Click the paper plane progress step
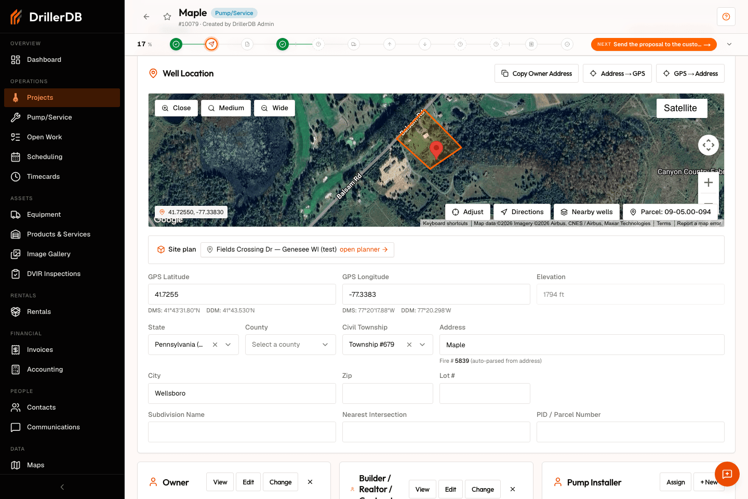The height and width of the screenshot is (499, 748). pos(211,44)
